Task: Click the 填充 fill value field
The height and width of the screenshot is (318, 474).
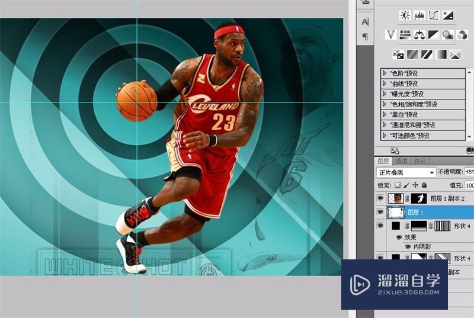Action: click(x=469, y=185)
